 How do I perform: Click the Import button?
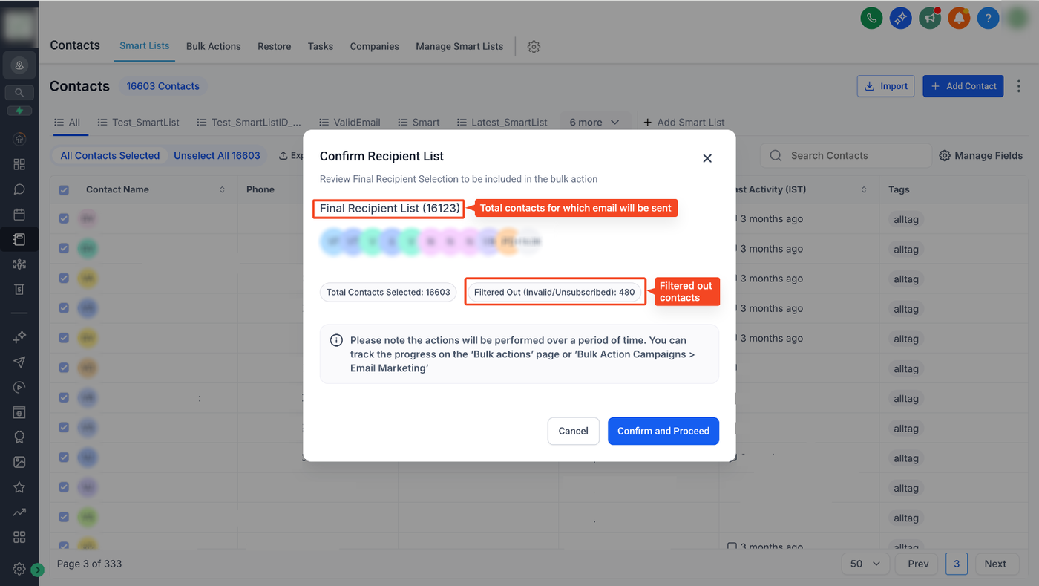click(x=886, y=86)
